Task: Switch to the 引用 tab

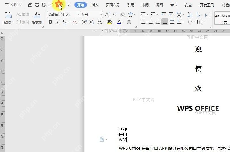Action: 131,5
